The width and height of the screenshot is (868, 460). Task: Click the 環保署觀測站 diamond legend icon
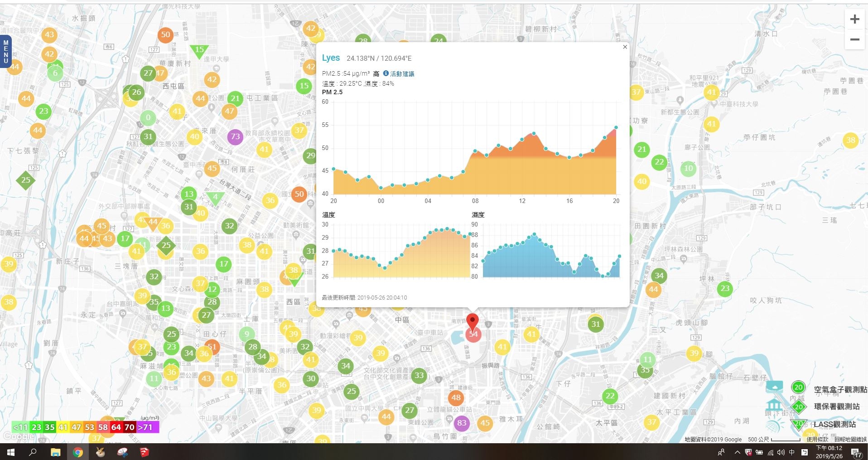pos(798,407)
